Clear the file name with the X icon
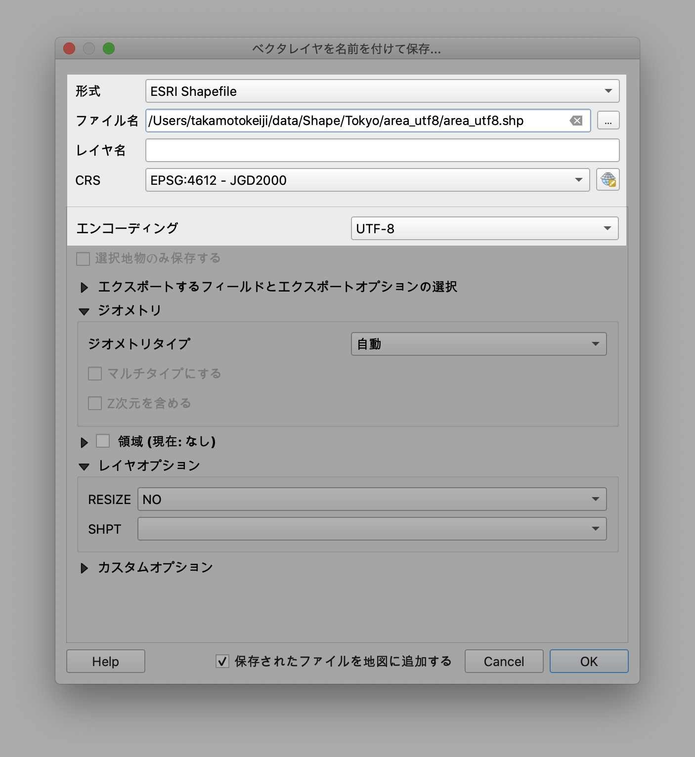The height and width of the screenshot is (757, 695). (576, 121)
